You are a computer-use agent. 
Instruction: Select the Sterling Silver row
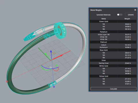point(113,63)
